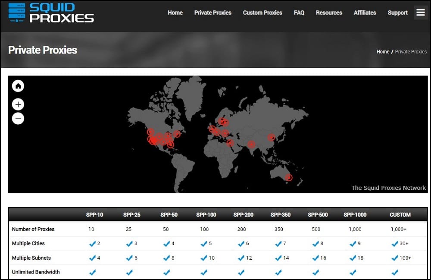The height and width of the screenshot is (280, 431).
Task: Open the FAQ page
Action: click(x=299, y=13)
